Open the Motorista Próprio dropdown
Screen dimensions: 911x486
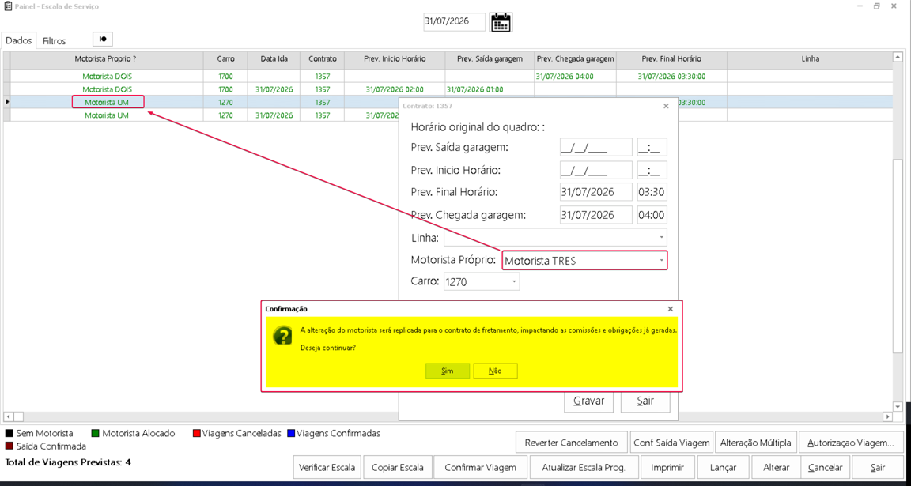[661, 261]
